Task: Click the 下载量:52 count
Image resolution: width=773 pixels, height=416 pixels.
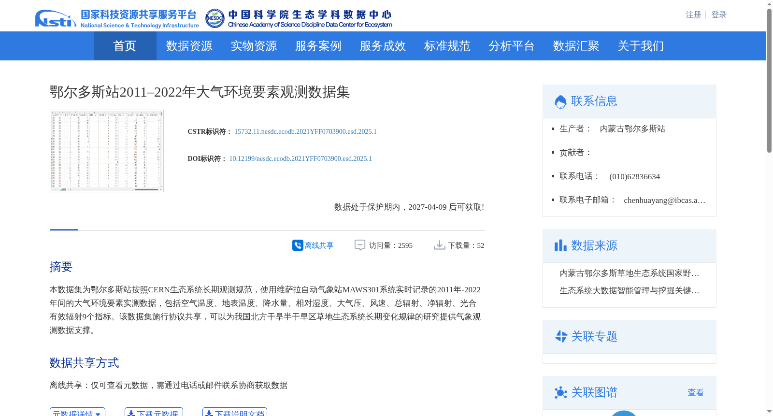Action: (x=466, y=245)
